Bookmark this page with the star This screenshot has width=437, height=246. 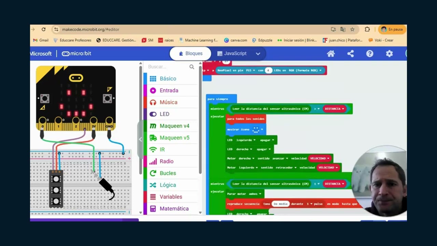click(352, 29)
